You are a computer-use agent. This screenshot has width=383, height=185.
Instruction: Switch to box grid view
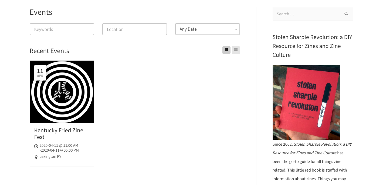click(226, 50)
